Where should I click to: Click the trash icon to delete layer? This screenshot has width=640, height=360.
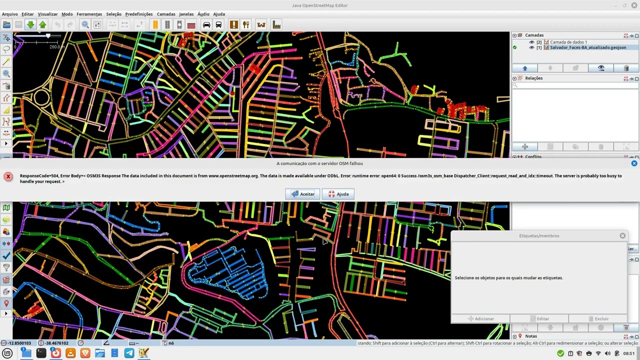pyautogui.click(x=626, y=68)
